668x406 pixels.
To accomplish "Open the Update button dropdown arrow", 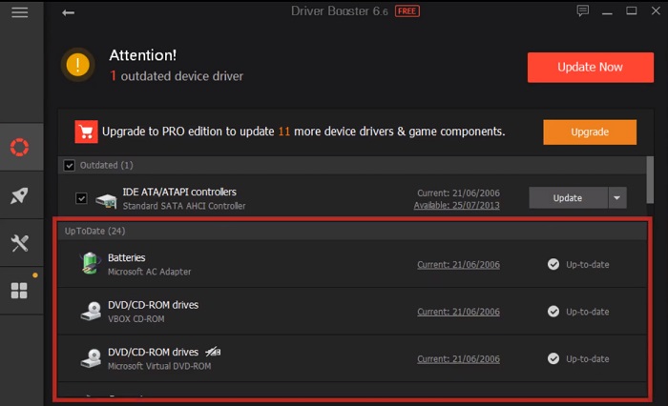I will tap(616, 198).
